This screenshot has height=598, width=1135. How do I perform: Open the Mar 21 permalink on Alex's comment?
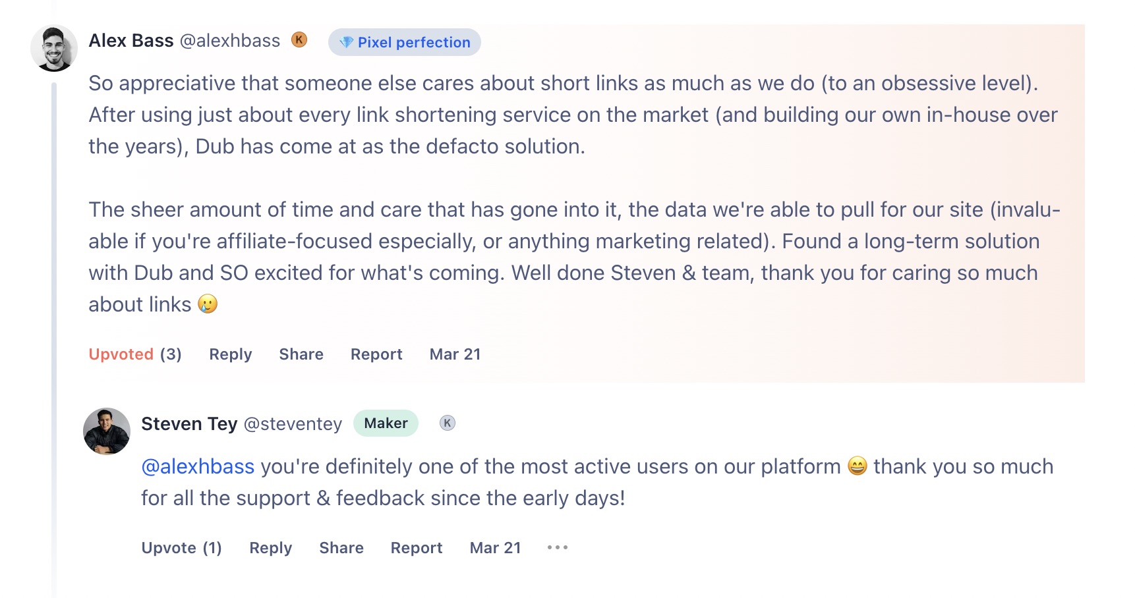click(455, 354)
